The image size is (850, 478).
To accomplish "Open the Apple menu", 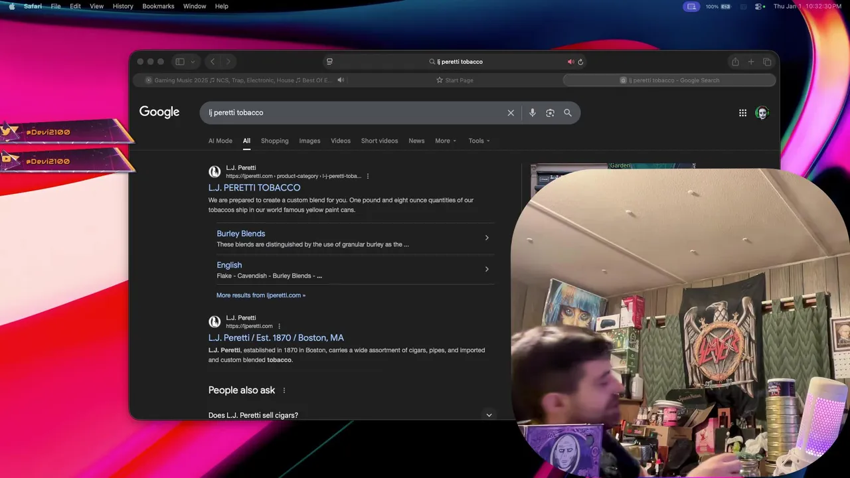I will 11,6.
